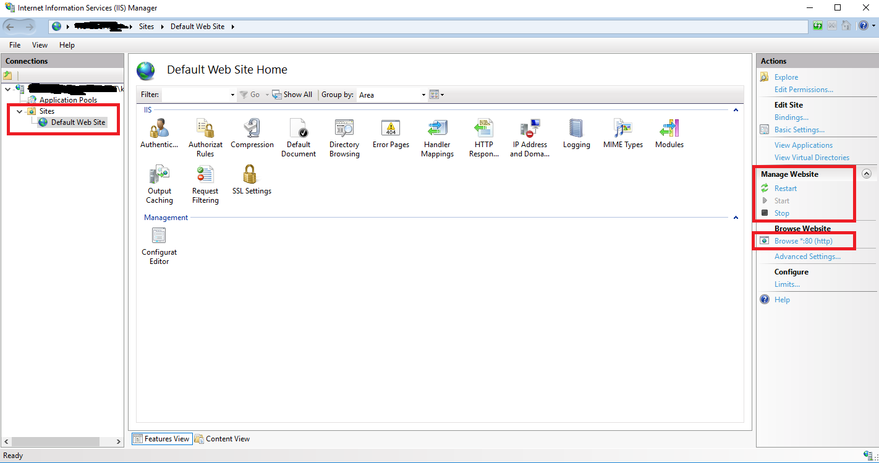The image size is (879, 463).
Task: Click Sites in the address breadcrumb
Action: coord(146,27)
